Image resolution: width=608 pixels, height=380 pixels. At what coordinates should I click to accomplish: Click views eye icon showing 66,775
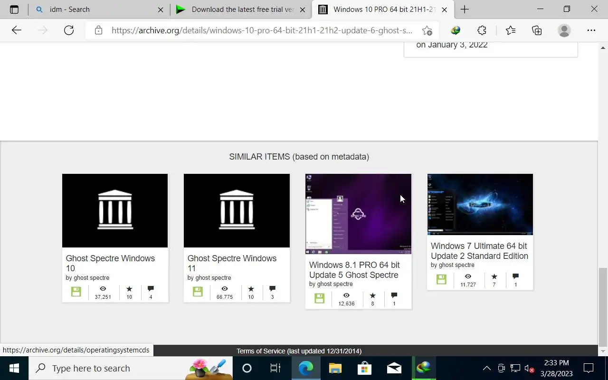[225, 289]
